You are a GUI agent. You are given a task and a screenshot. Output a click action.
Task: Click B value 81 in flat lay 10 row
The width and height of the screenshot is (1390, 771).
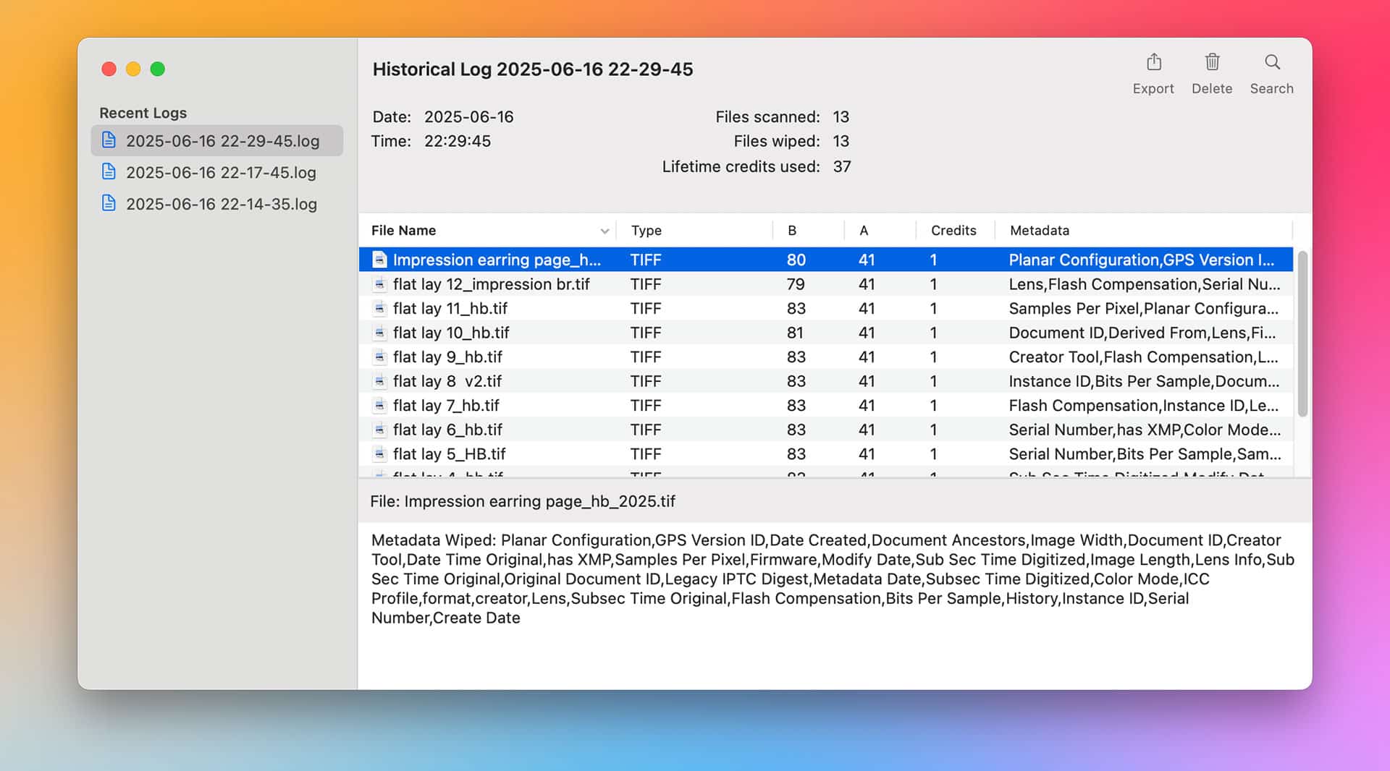pos(795,333)
